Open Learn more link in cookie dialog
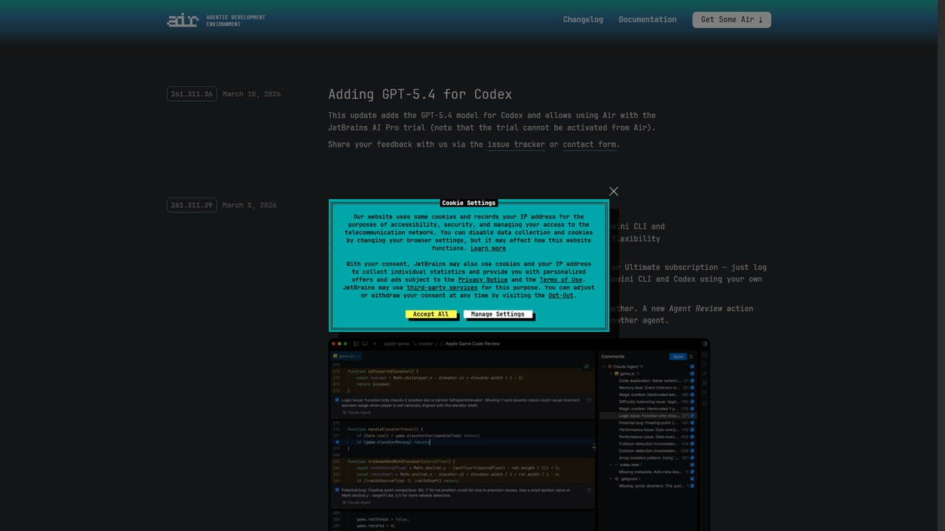Screen dimensions: 945x531 [488, 249]
